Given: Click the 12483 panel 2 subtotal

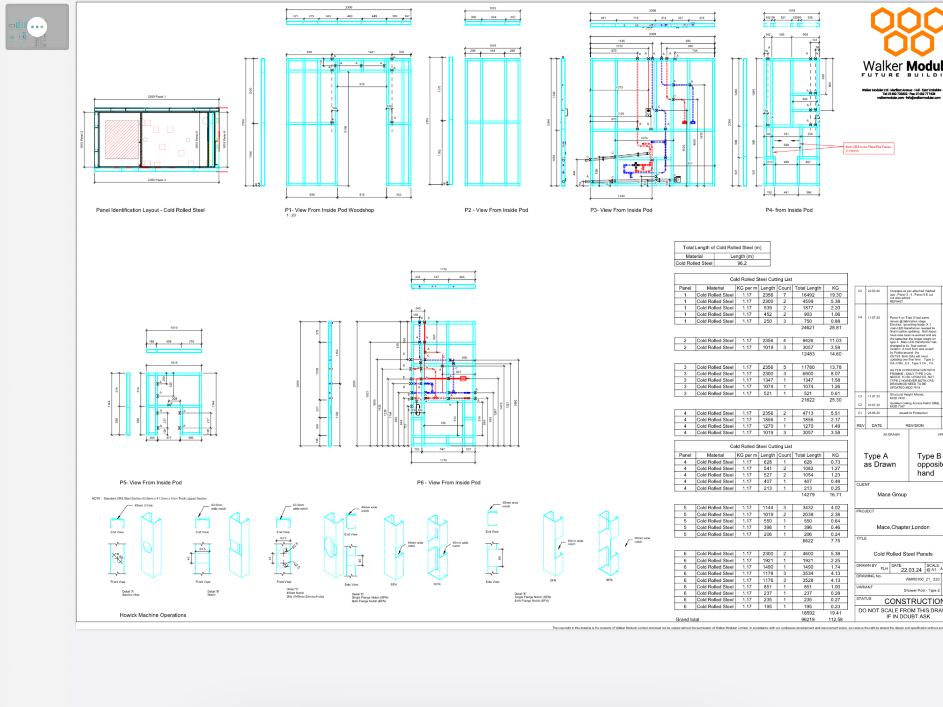Looking at the screenshot, I should click(808, 354).
